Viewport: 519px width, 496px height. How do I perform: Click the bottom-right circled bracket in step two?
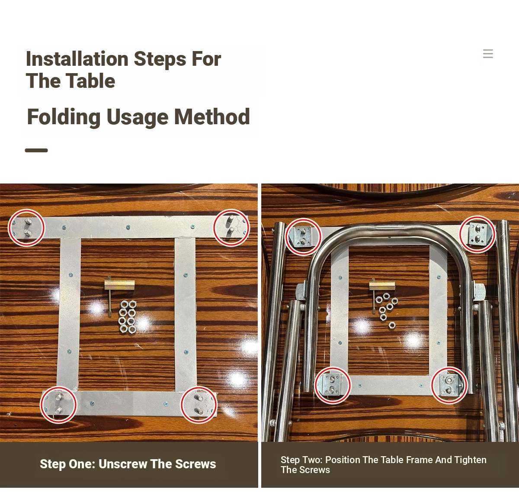(449, 385)
